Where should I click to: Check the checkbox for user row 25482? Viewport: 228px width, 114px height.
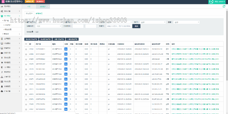[26, 49]
